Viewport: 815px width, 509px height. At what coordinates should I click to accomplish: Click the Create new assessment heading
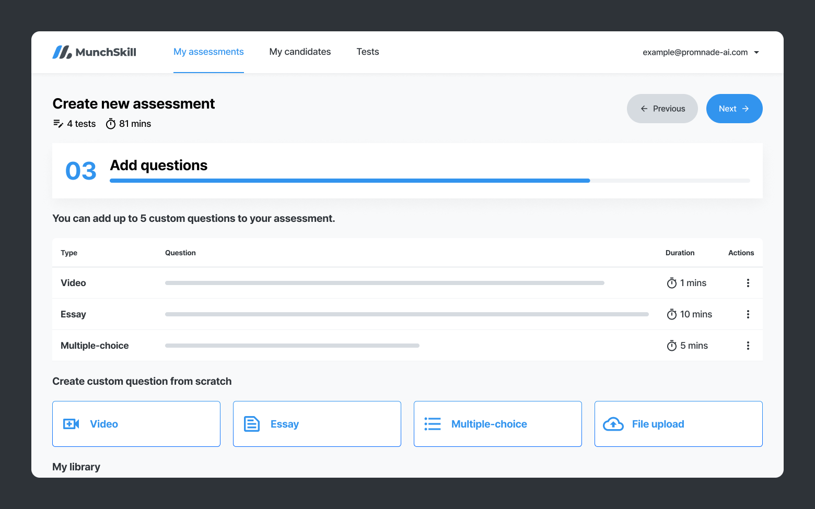click(x=134, y=103)
